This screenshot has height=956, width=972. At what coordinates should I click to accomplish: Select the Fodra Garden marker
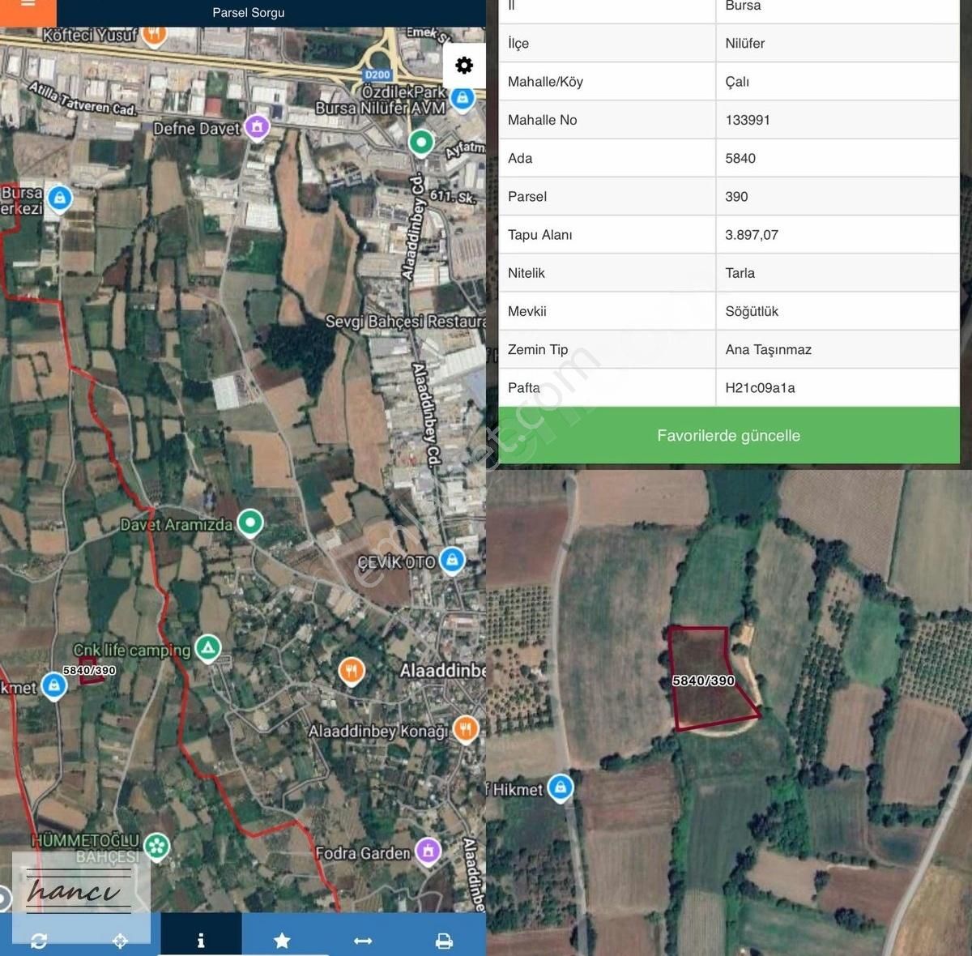(x=428, y=850)
